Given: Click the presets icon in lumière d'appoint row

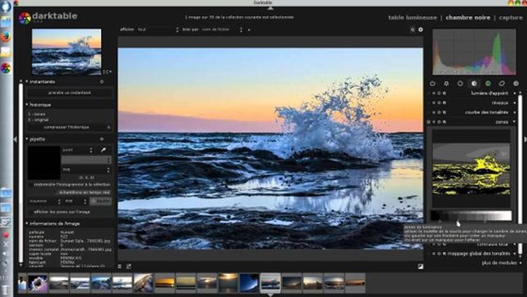Looking at the screenshot, I should (445, 93).
